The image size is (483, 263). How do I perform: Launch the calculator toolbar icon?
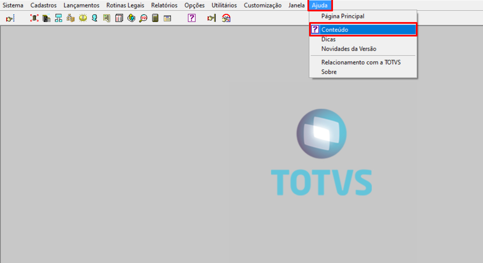tap(155, 18)
